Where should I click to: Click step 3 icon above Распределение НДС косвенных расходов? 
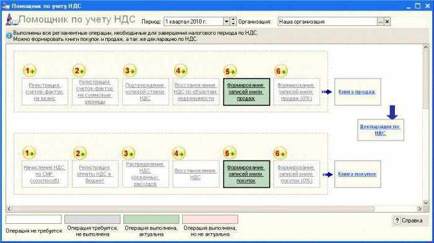point(128,153)
